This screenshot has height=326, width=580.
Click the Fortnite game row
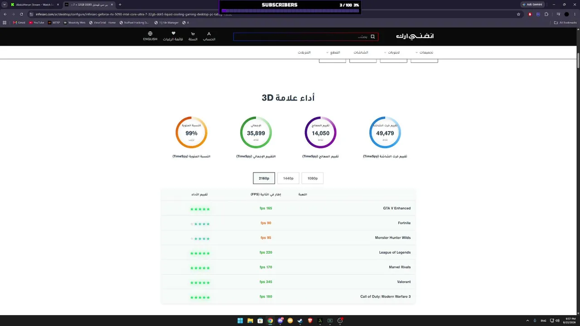click(288, 223)
